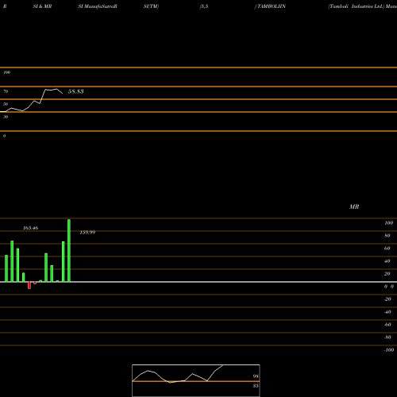Click the 'SI(TM)' header label
Viewport: 397px width, 397px height.
click(151, 6)
